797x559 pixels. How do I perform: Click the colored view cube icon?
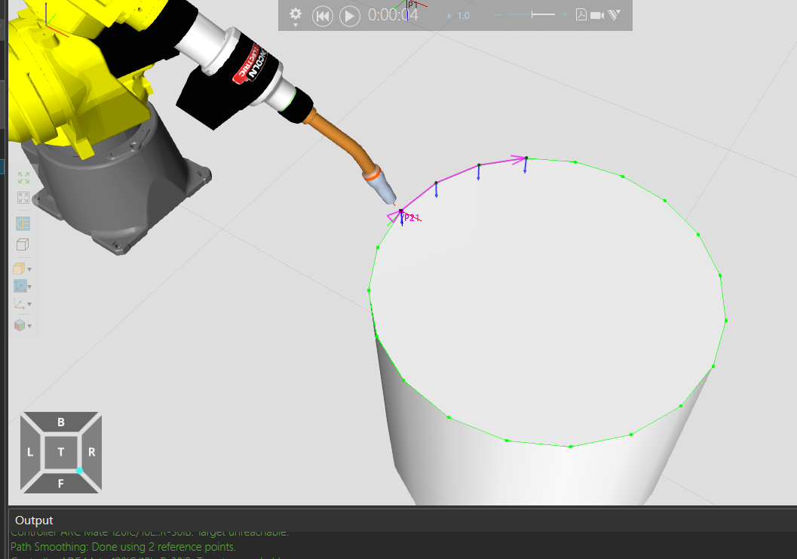tap(20, 325)
